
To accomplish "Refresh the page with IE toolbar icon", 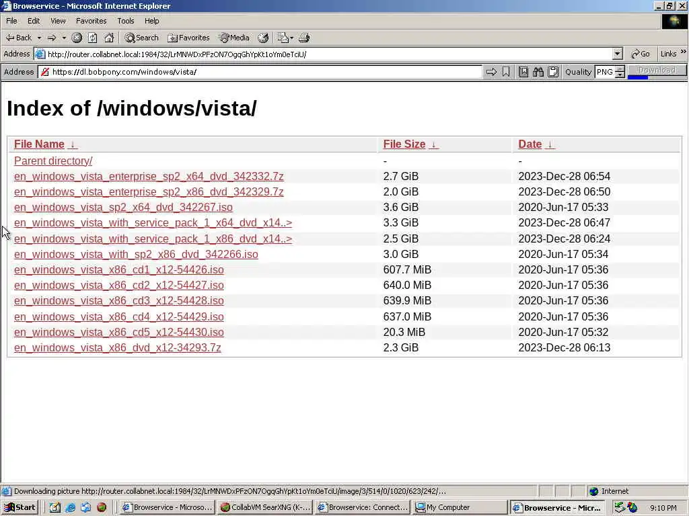I will (92, 38).
